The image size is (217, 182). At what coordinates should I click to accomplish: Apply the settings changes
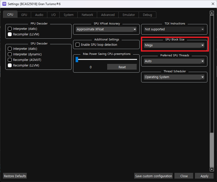coord(204,176)
